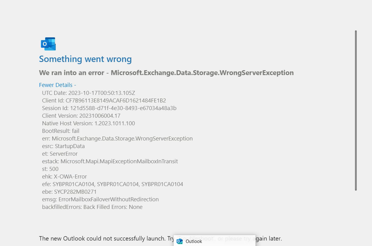The image size is (372, 246).
Task: Click the launch failure message at the bottom
Action: click(102, 239)
